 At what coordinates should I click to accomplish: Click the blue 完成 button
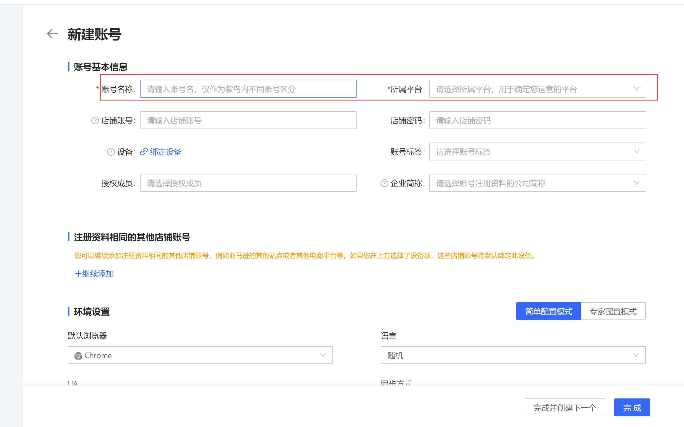tap(632, 407)
